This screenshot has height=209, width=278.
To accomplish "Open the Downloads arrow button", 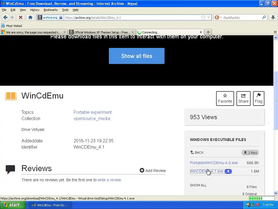I will pos(273,17).
